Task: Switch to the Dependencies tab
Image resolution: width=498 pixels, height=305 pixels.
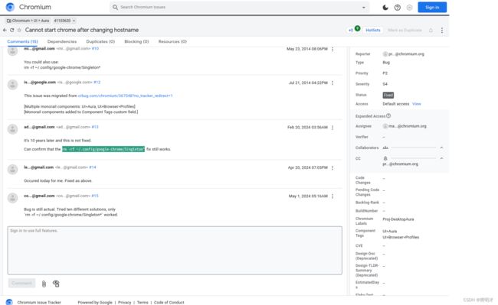Action: click(x=62, y=41)
